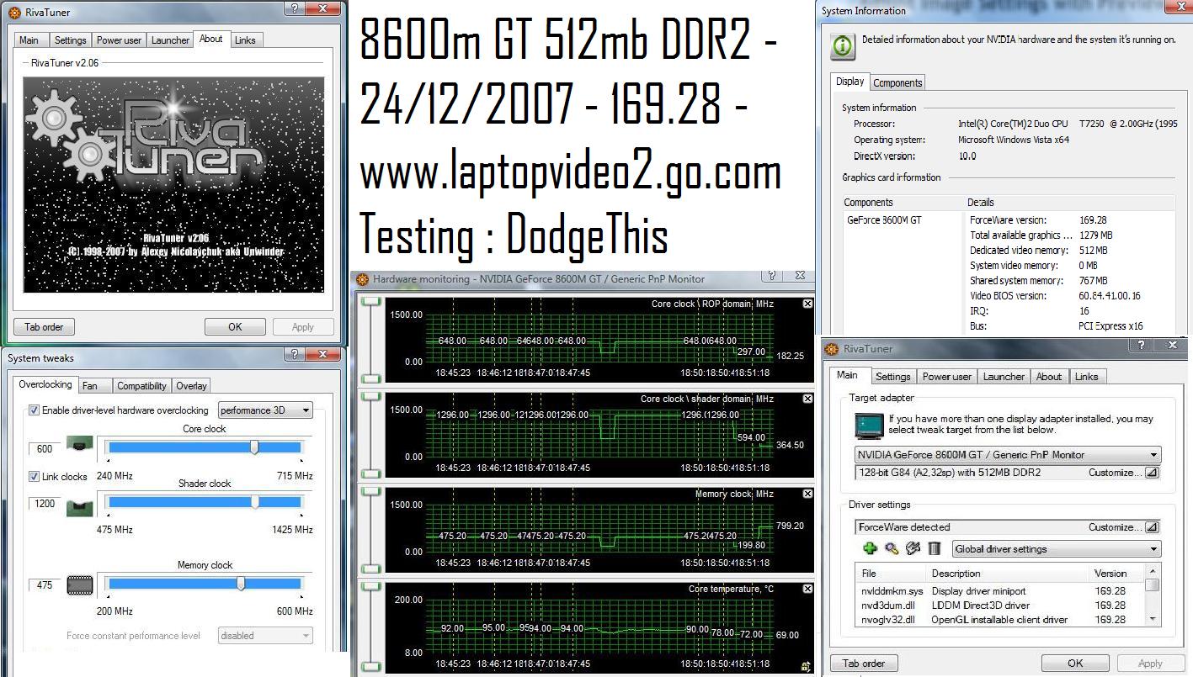Screen dimensions: 1193x677
Task: Click the Memory clock chip icon
Action: pyautogui.click(x=79, y=584)
